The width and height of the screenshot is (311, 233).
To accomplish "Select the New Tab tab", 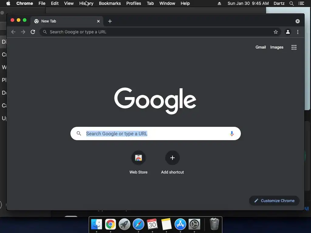I will click(x=67, y=21).
